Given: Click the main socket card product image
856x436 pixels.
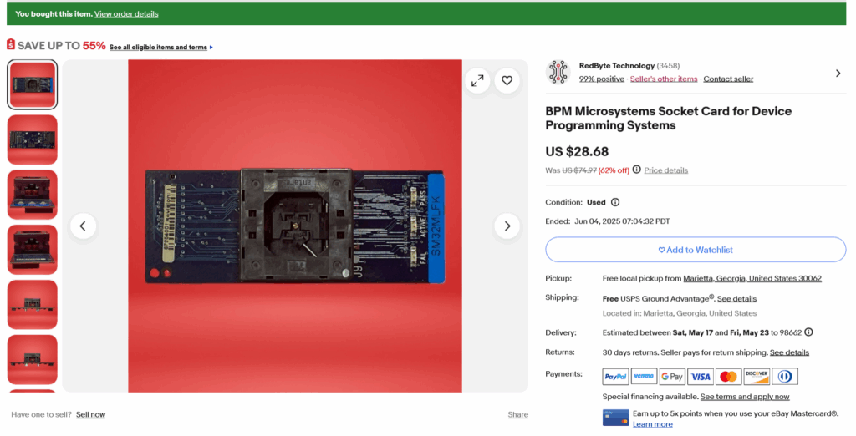Looking at the screenshot, I should [x=295, y=226].
